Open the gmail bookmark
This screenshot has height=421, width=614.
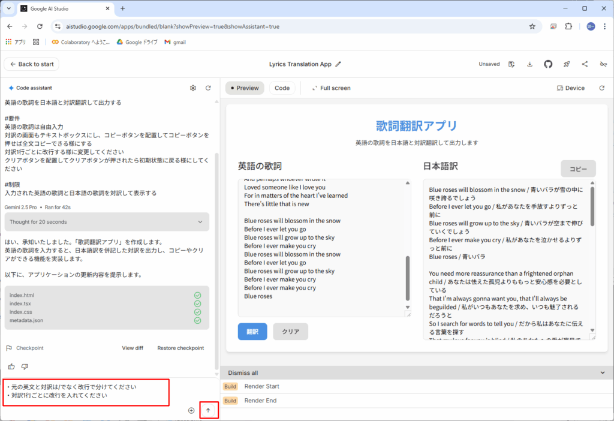point(175,42)
